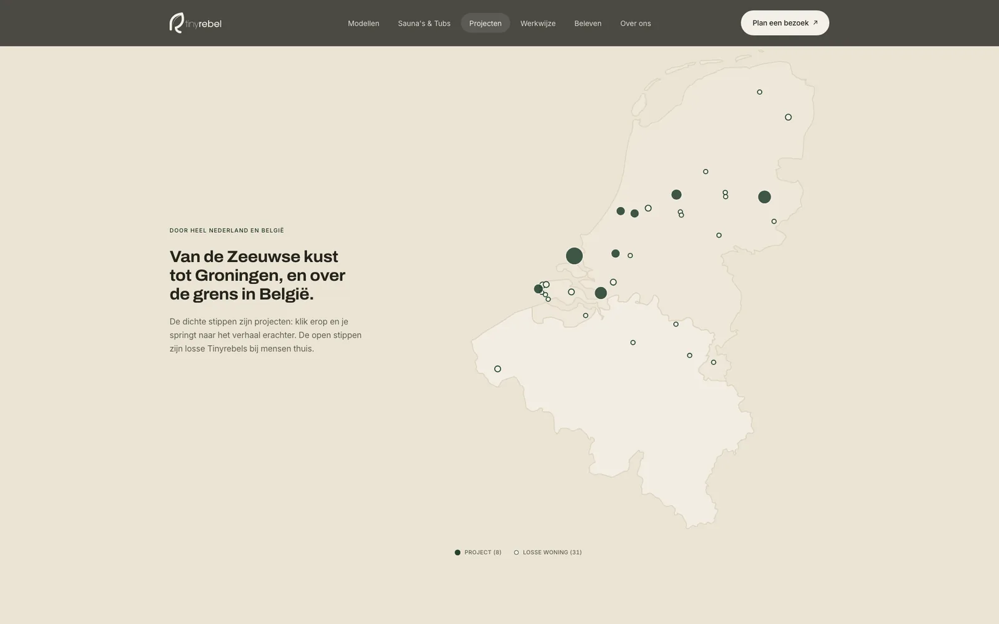Click the Plan een bezoek button

tap(785, 23)
